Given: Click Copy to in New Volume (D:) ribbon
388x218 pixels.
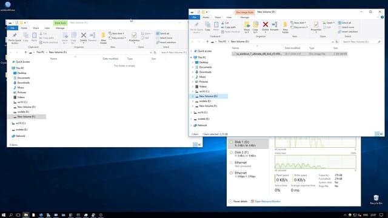Looking at the screenshot, I should click(x=255, y=27).
